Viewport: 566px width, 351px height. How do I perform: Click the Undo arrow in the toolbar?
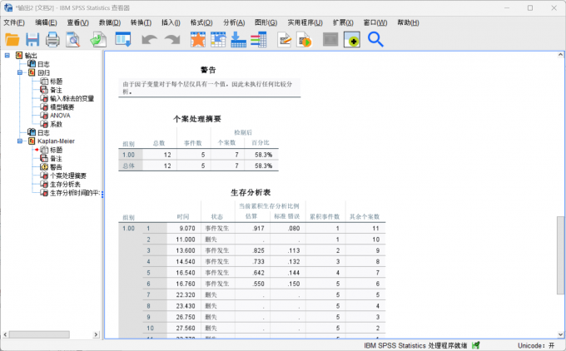coord(149,39)
